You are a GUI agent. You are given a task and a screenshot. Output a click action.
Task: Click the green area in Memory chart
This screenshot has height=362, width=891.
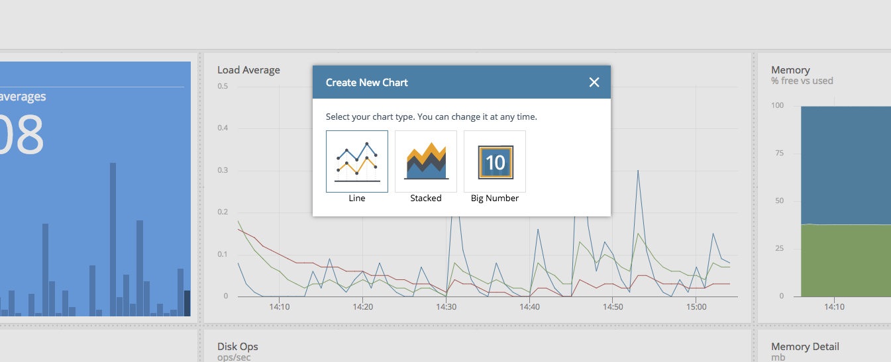[845, 261]
